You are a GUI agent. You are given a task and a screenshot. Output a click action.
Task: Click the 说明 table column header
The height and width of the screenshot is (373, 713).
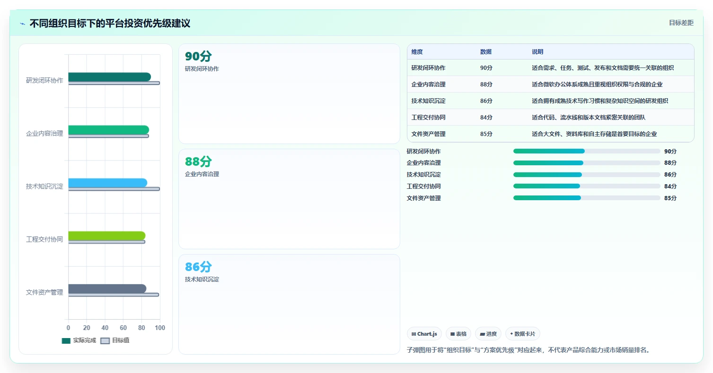click(x=537, y=51)
